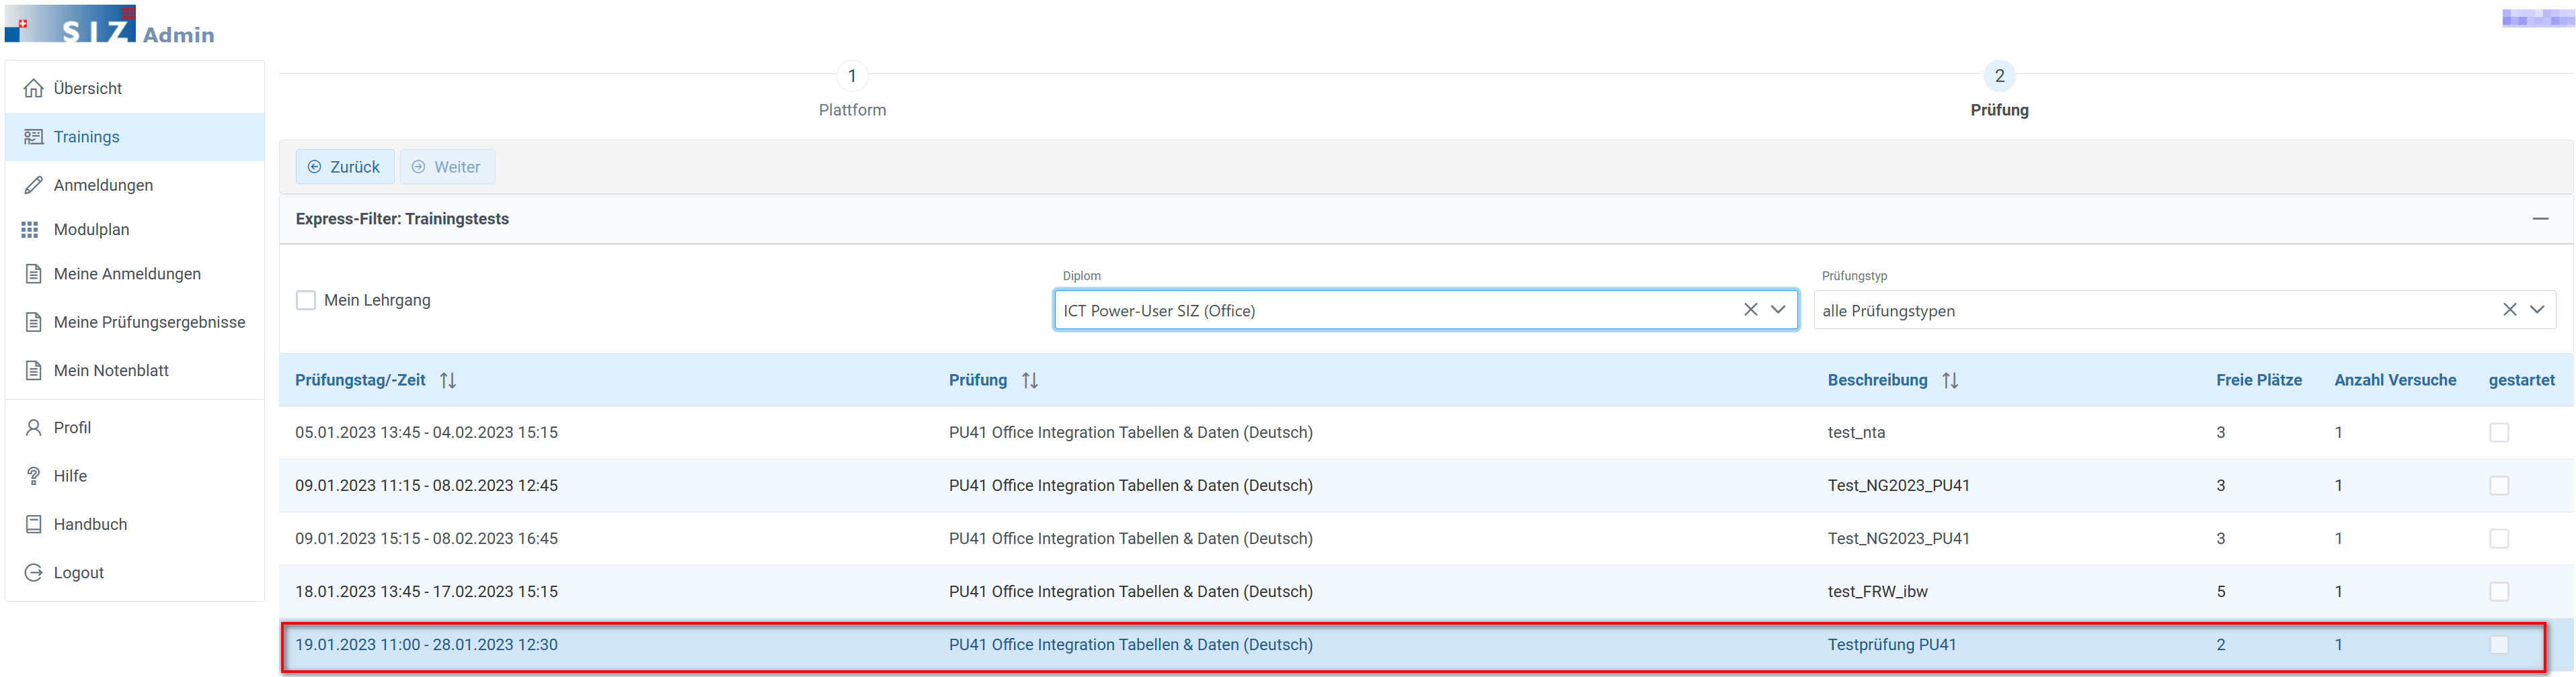The width and height of the screenshot is (2576, 677).
Task: Clear the Prüfungstyp selection with X
Action: [2510, 310]
